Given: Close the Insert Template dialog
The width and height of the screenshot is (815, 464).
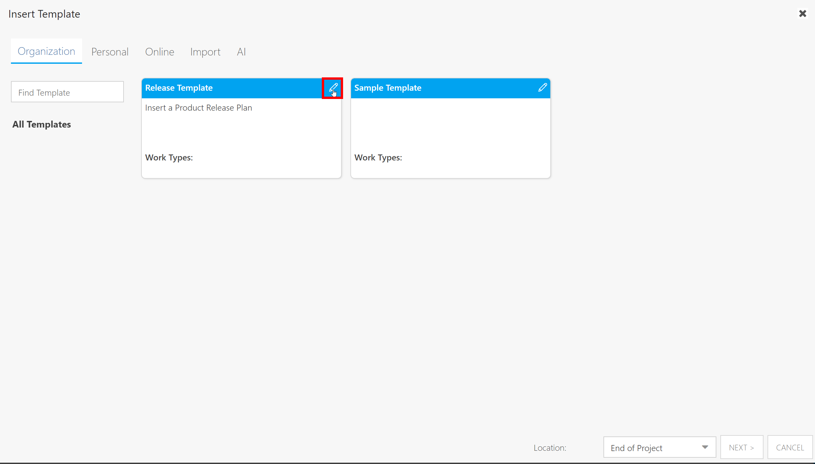Looking at the screenshot, I should [803, 14].
